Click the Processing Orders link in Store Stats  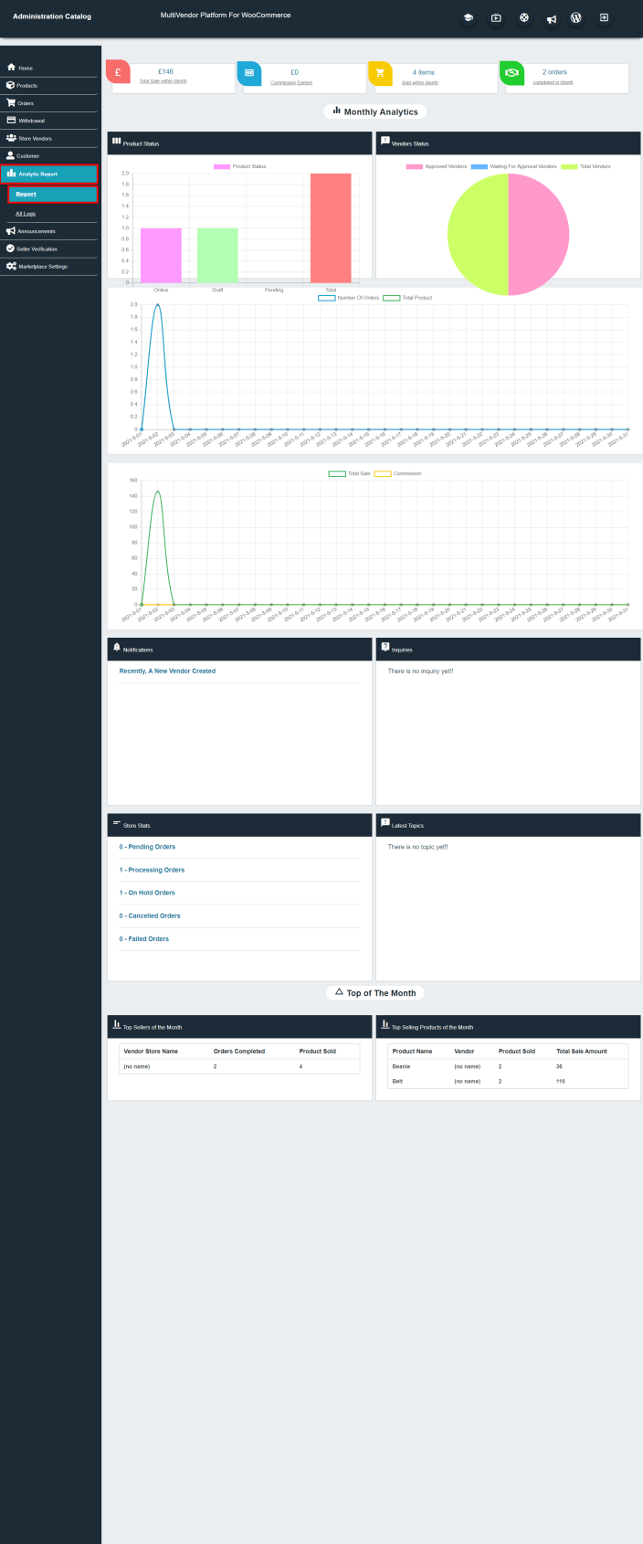152,870
